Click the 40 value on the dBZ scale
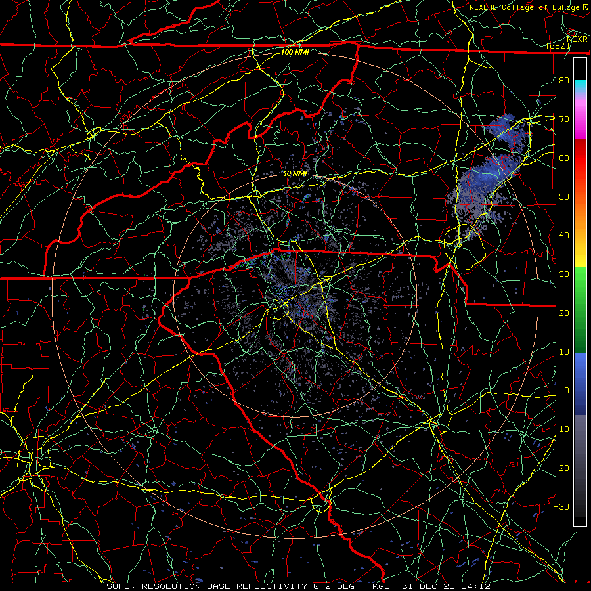The width and height of the screenshot is (591, 591). coord(564,236)
